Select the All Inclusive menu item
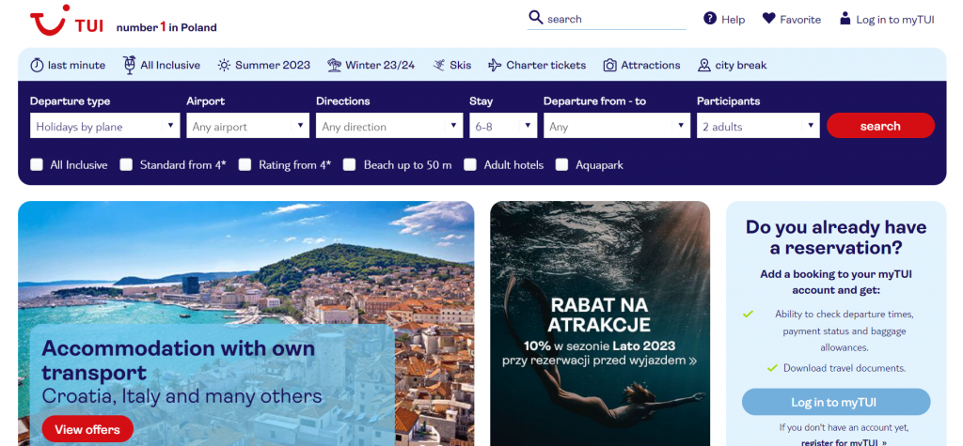This screenshot has height=446, width=963. point(162,65)
